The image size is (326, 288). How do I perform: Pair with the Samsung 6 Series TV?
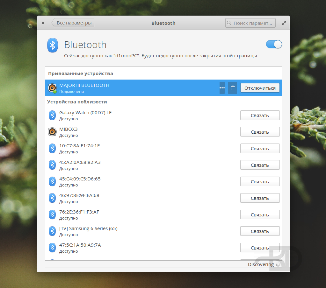pos(260,231)
